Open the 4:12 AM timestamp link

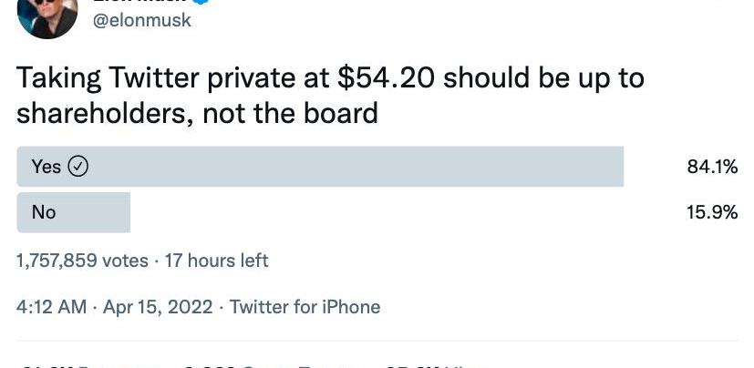(51, 307)
